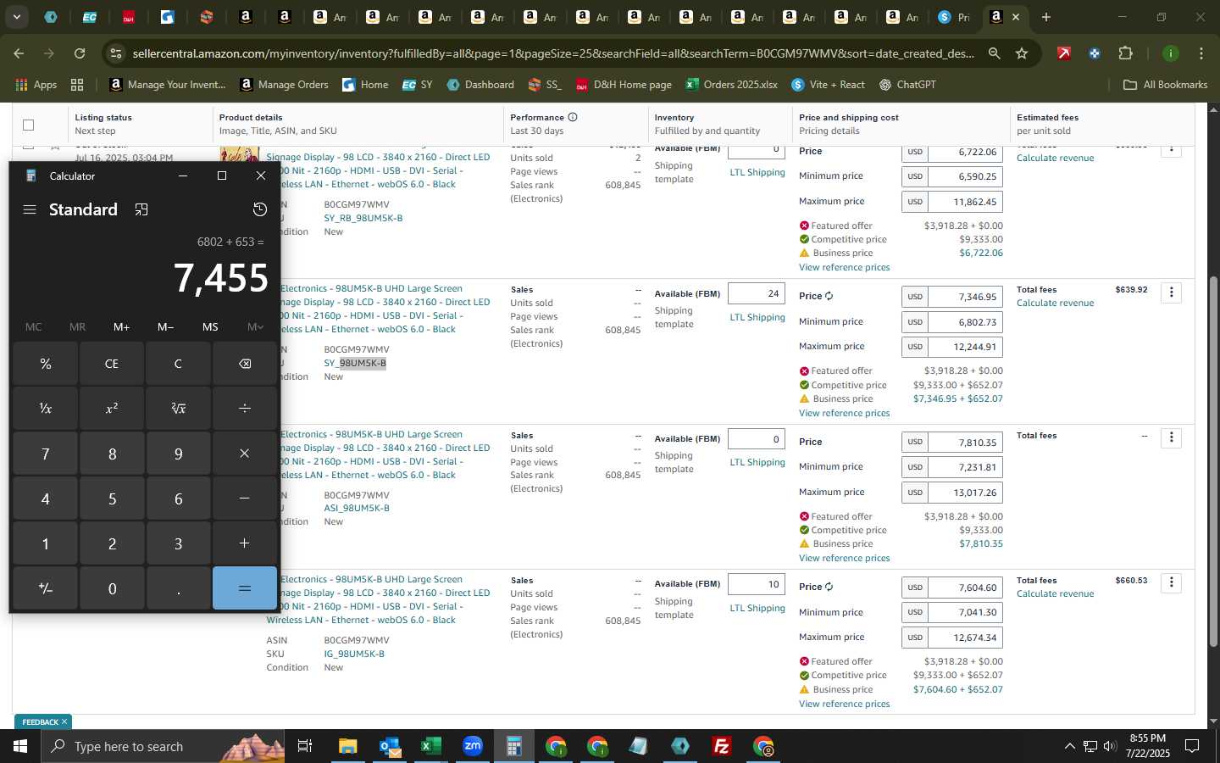Bookmark this page with star icon

pyautogui.click(x=1022, y=53)
